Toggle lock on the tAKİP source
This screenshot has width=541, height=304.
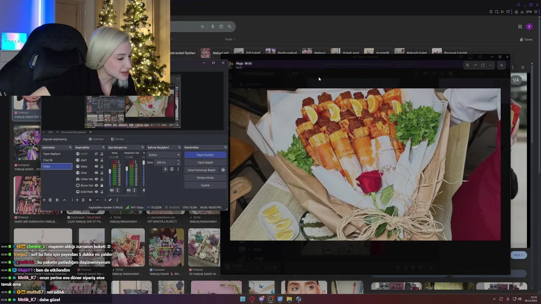coord(102,154)
